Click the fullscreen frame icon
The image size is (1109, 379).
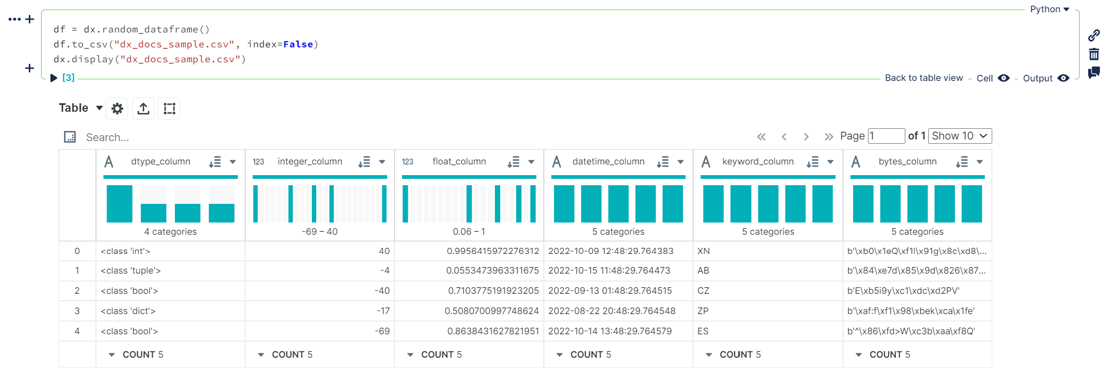coord(170,109)
